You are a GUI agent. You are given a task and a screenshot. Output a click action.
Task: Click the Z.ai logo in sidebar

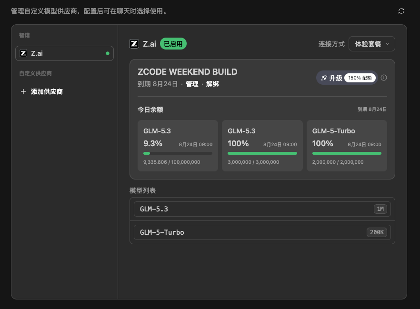[x=23, y=53]
